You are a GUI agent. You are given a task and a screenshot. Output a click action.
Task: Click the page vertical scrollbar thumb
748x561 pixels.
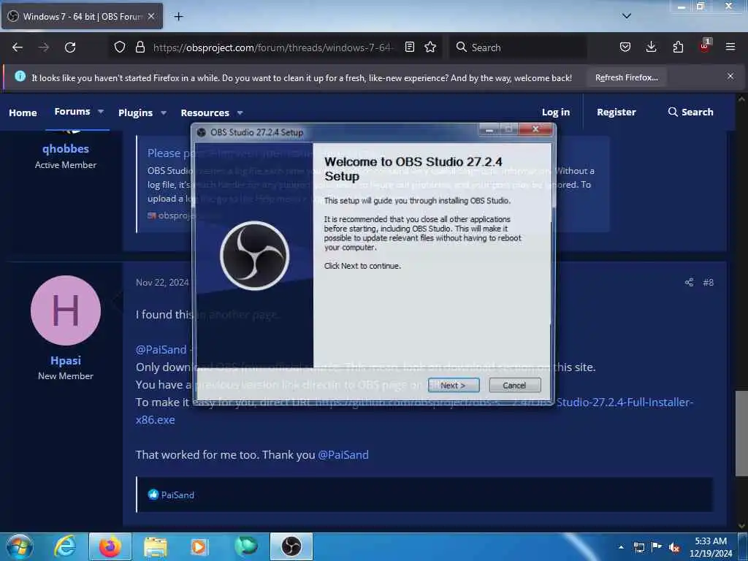pyautogui.click(x=741, y=433)
